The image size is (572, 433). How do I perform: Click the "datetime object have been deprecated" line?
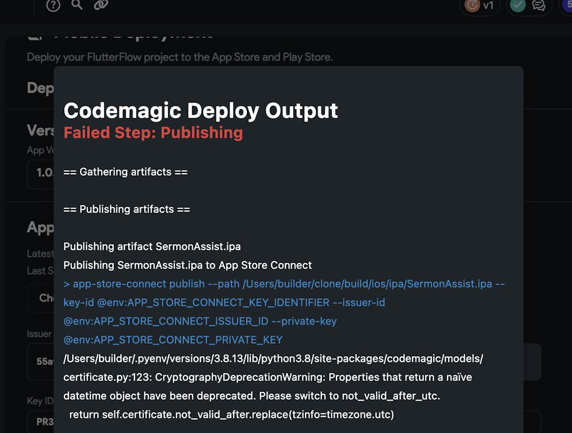click(252, 396)
